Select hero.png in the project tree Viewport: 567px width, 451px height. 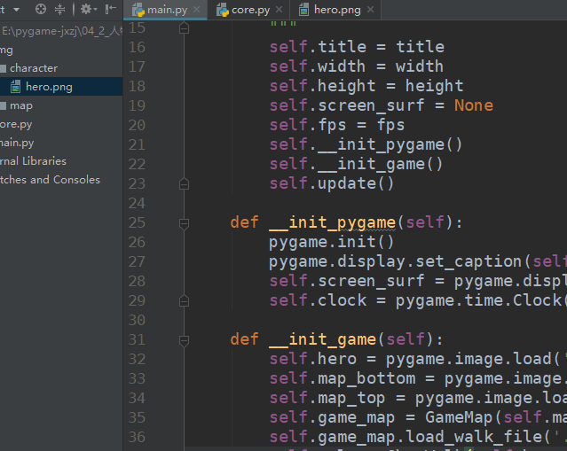(49, 87)
